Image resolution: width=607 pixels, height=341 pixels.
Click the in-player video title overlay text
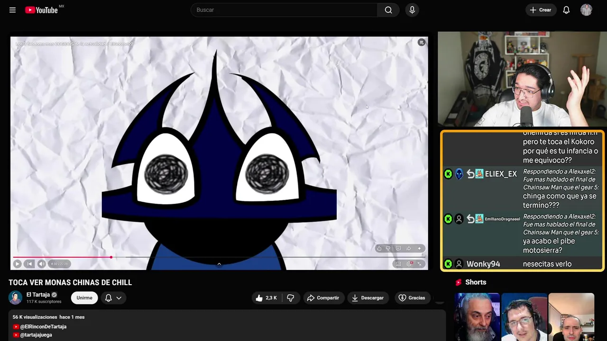click(74, 44)
